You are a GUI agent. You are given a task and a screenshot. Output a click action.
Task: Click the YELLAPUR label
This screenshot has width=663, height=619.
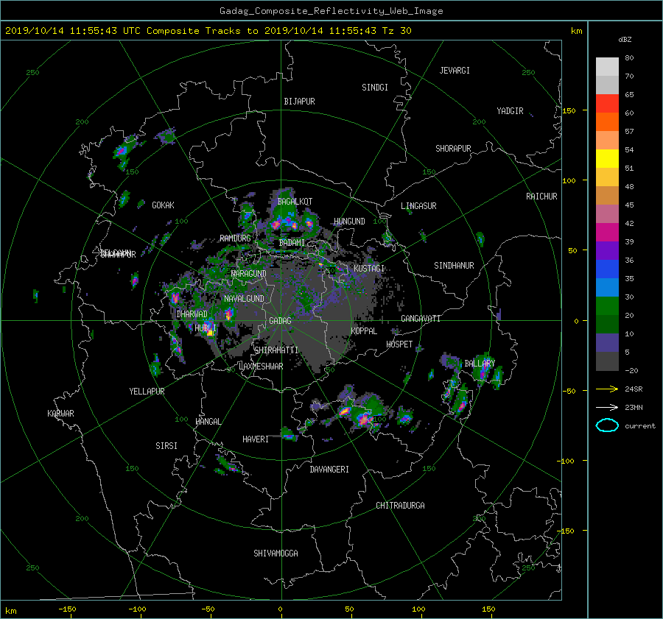click(147, 392)
